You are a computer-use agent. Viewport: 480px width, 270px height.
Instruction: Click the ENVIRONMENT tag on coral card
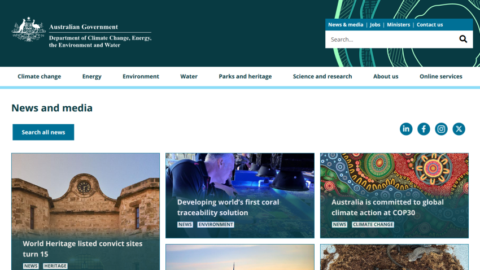[x=216, y=224]
